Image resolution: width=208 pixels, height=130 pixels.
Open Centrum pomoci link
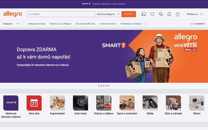108,24
